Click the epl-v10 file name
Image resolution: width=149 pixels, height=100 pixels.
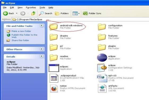(x=112, y=75)
